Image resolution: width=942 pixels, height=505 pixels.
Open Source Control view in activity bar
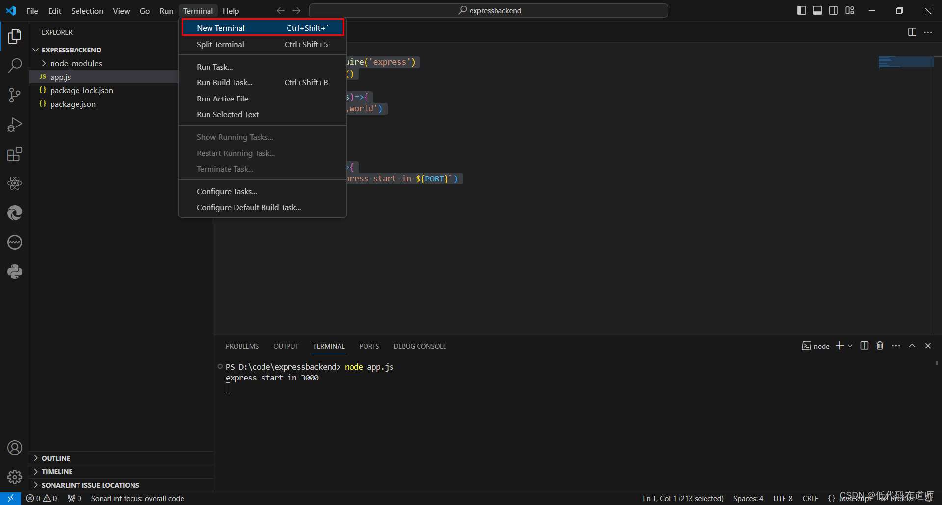coord(15,95)
